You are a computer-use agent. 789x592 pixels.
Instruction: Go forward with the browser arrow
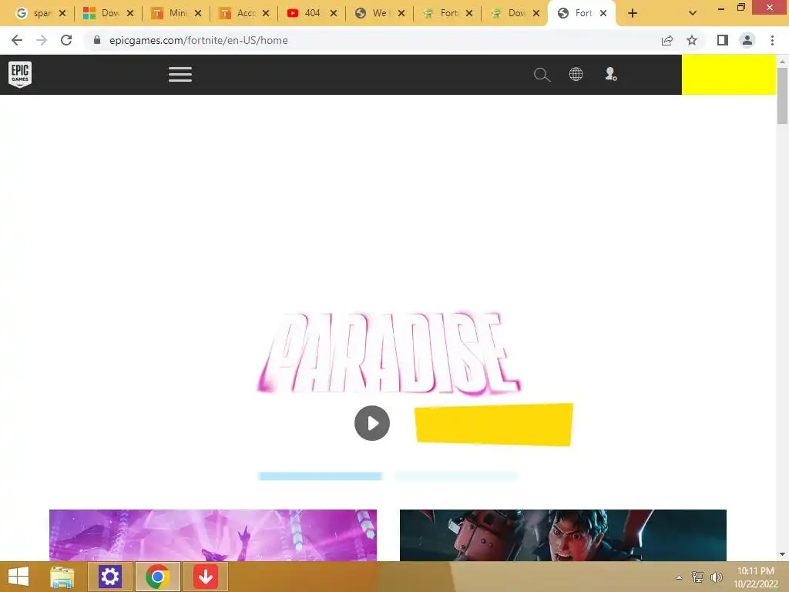coord(42,40)
